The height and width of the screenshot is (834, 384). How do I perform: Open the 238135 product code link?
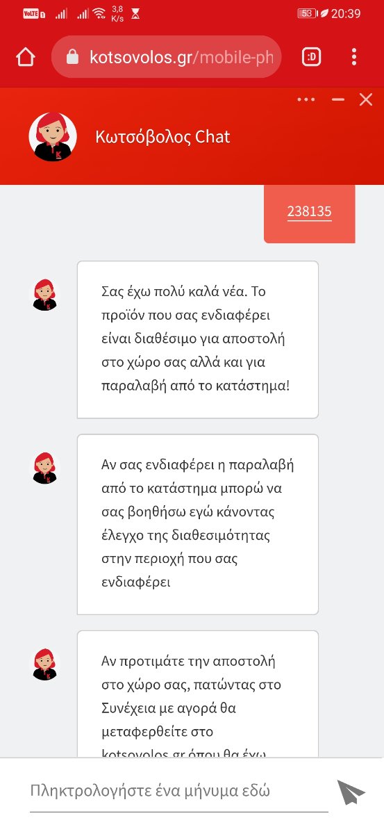click(x=310, y=212)
